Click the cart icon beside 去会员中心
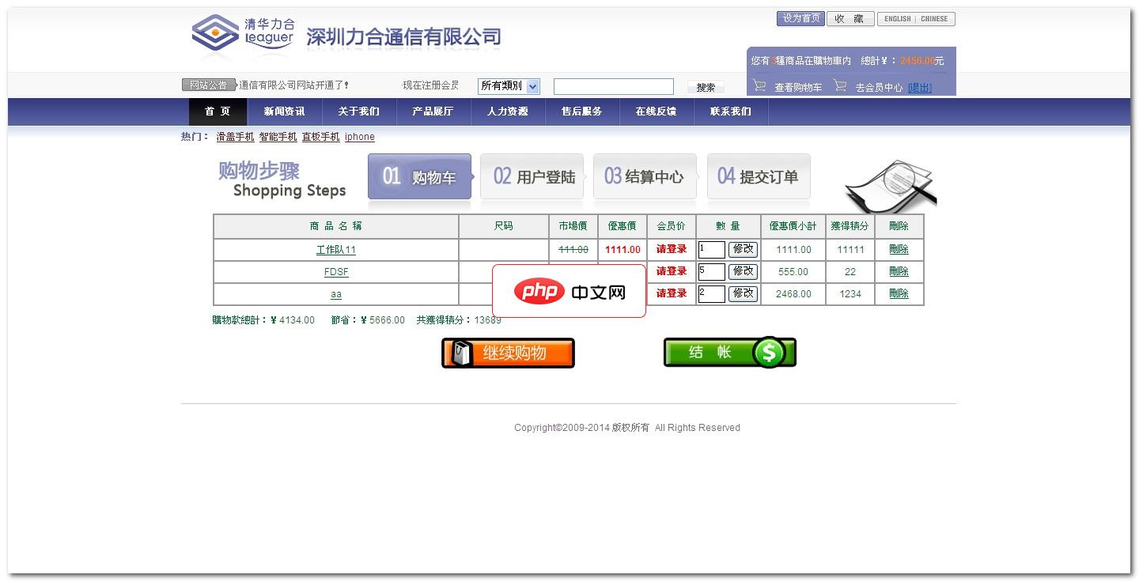This screenshot has height=582, width=1139. coord(840,87)
